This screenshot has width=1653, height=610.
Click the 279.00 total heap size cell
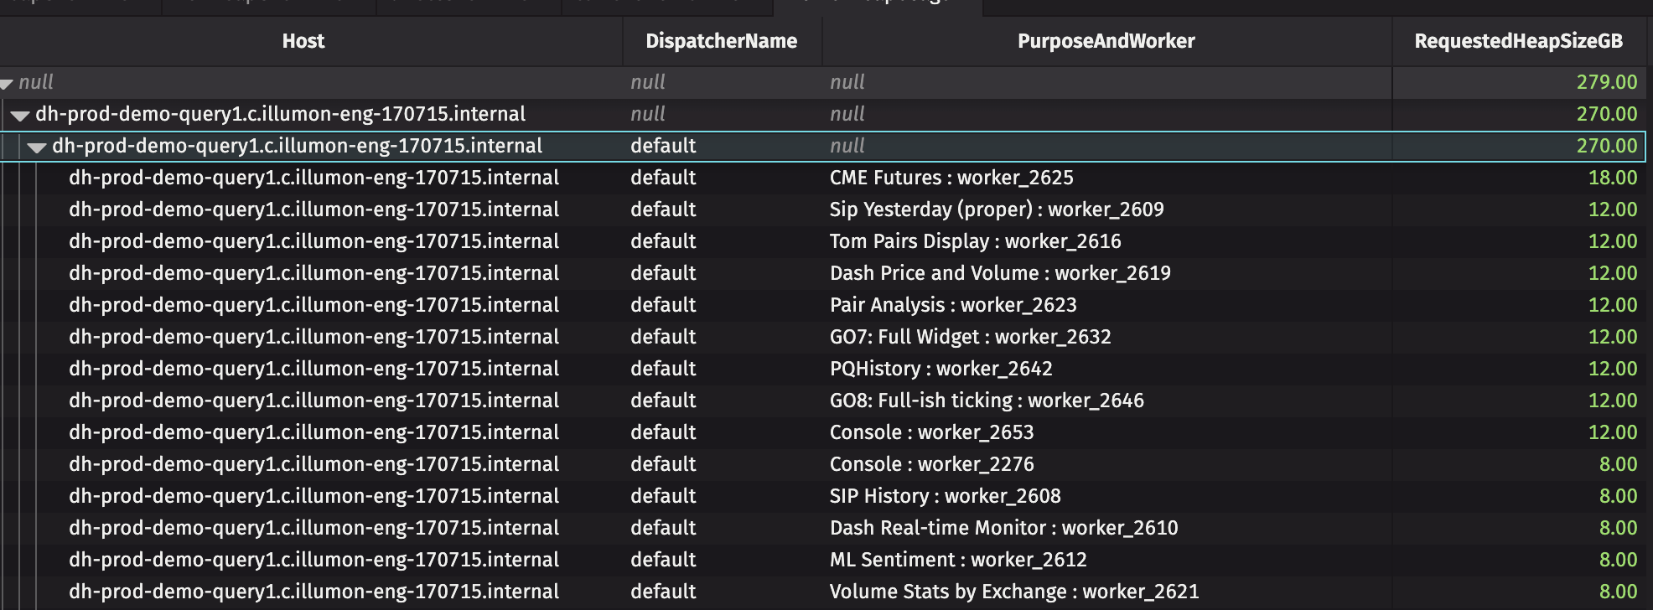[1605, 82]
